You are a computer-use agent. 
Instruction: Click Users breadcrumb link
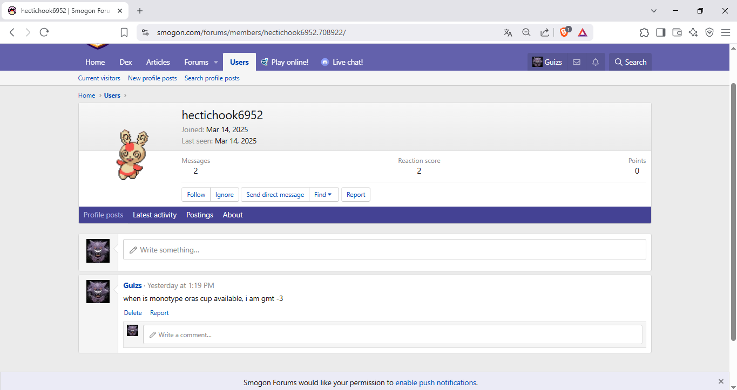tap(112, 95)
